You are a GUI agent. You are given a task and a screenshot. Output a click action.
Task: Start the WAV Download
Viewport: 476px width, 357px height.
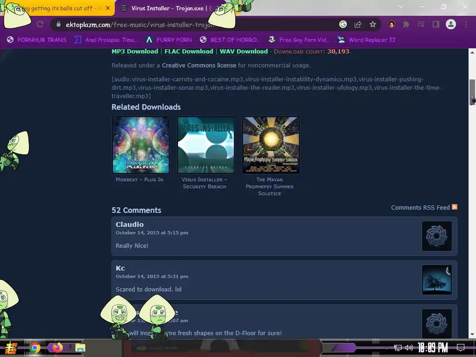tap(244, 51)
